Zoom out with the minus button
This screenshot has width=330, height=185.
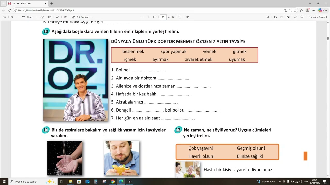[x=142, y=17]
